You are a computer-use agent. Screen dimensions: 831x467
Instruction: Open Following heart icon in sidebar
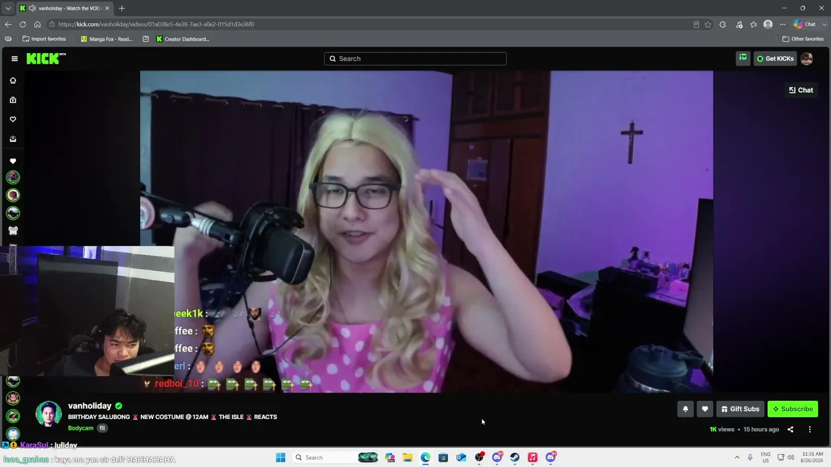[12, 119]
